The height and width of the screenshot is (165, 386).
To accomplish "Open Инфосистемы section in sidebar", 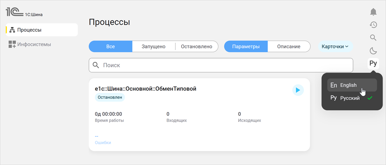I will [x=42, y=45].
